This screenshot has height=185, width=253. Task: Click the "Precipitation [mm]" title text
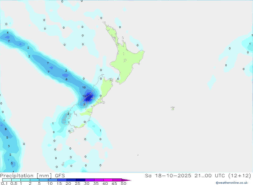[26, 176]
